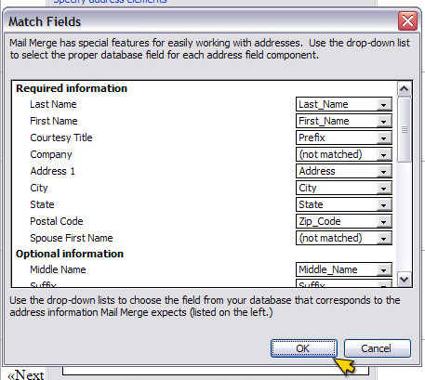Image resolution: width=425 pixels, height=380 pixels.
Task: Open the City field dropdown arrow
Action: point(383,189)
